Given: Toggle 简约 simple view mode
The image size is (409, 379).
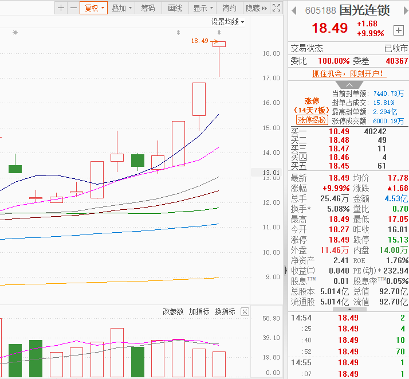Looking at the screenshot, I should click(229, 8).
